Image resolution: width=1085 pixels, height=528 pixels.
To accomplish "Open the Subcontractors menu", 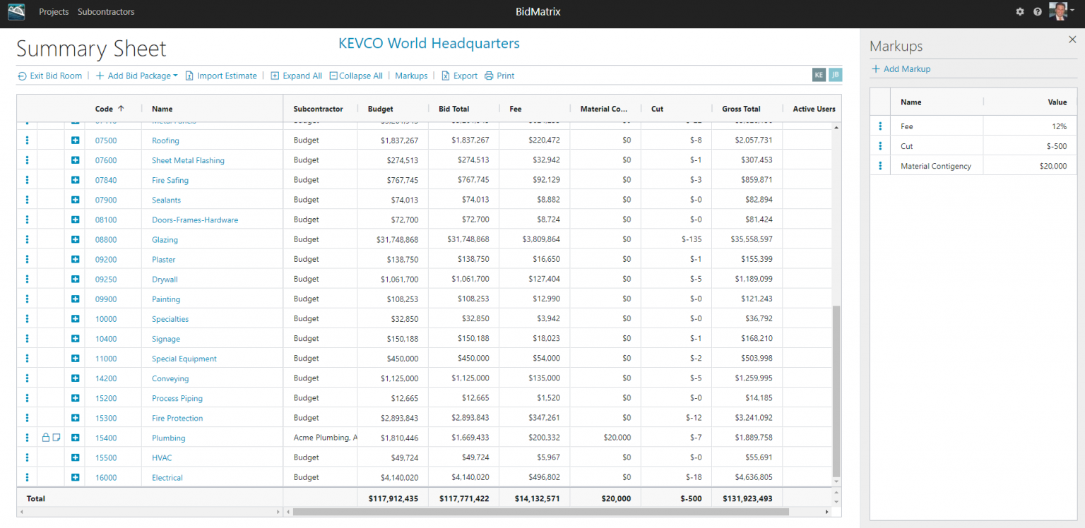I will click(x=106, y=12).
